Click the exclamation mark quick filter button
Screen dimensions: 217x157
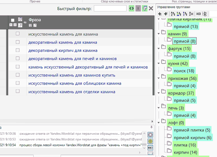click(x=138, y=9)
